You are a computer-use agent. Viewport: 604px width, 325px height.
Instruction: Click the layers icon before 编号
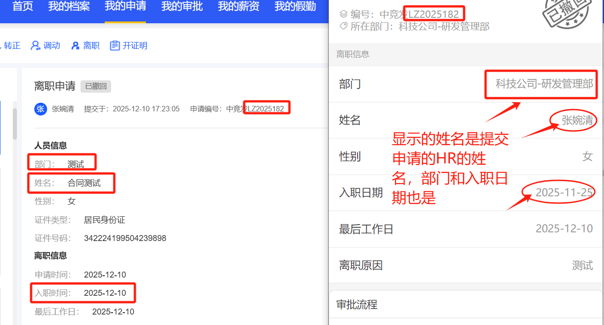(344, 14)
